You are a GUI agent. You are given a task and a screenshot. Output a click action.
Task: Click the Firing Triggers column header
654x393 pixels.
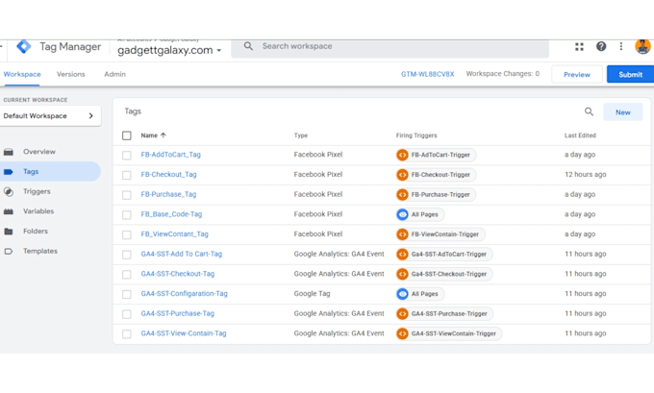tap(416, 135)
